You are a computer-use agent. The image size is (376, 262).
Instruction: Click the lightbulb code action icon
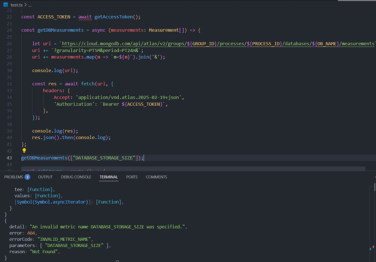coord(24,150)
